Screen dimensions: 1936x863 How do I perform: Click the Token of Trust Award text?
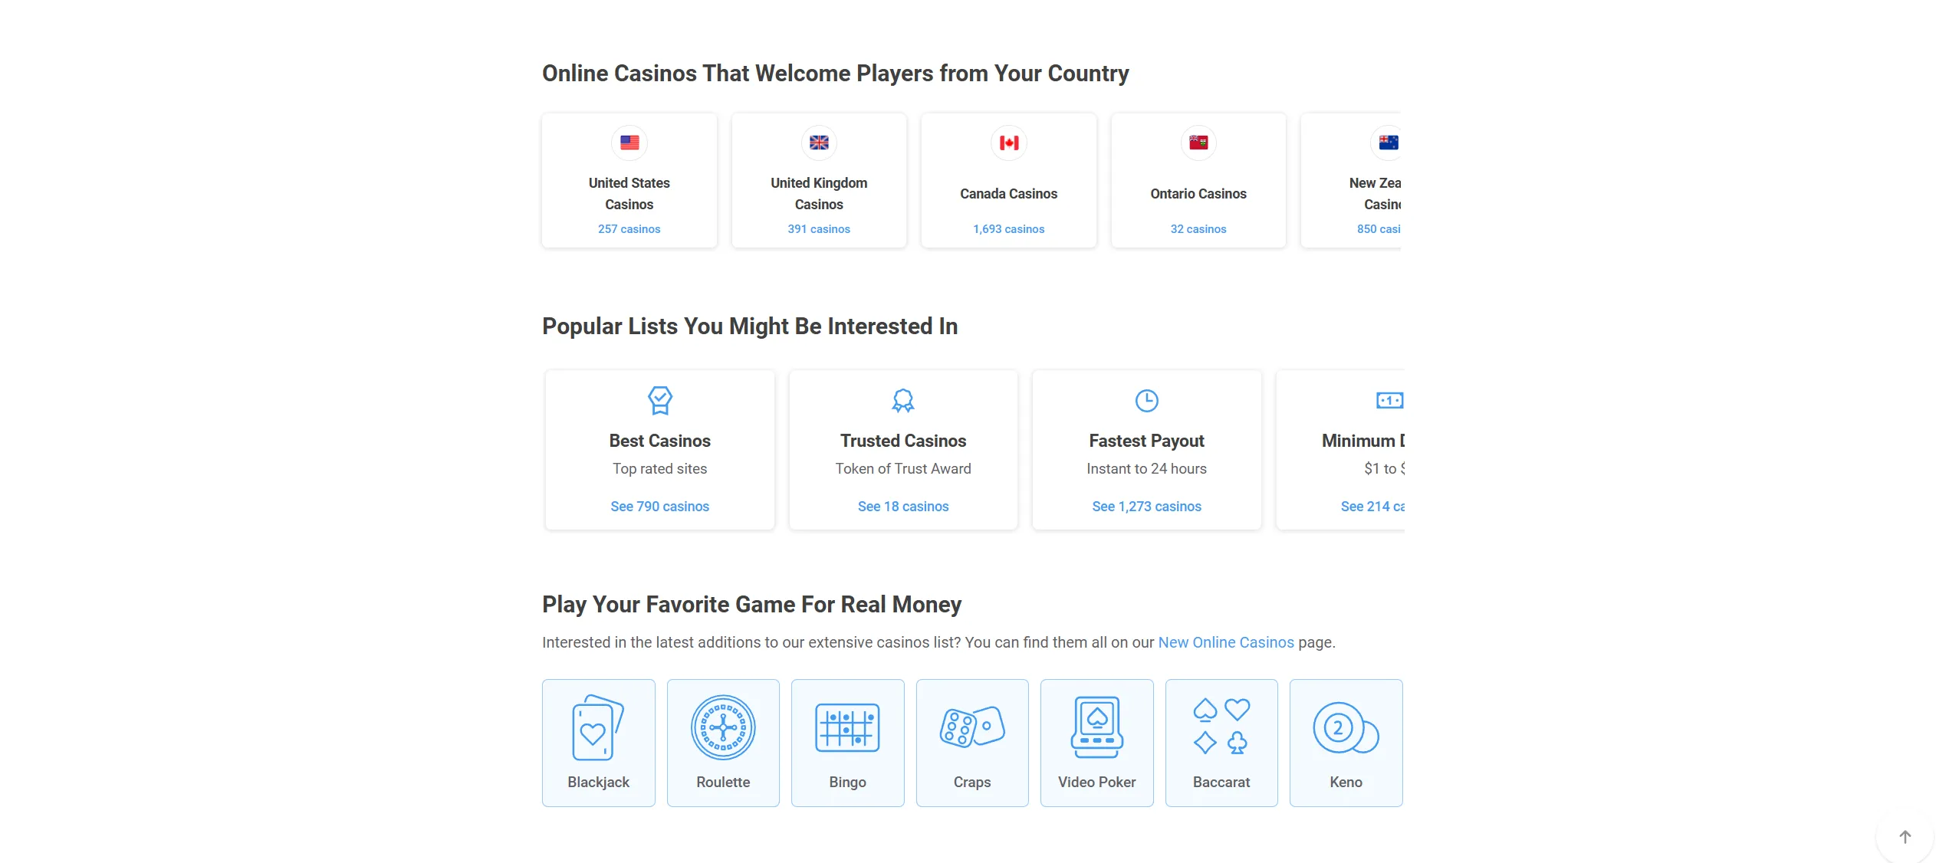click(x=903, y=468)
